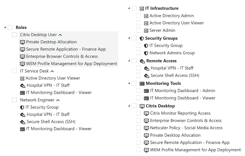245x156 pixels.
Task: Collapse the IT Service Desk chevron
Action: pos(52,71)
